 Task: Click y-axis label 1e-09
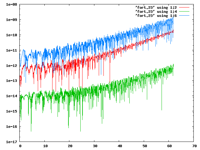[x=12, y=20]
